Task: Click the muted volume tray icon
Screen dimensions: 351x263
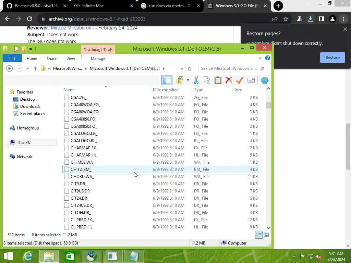Action: tap(319, 256)
